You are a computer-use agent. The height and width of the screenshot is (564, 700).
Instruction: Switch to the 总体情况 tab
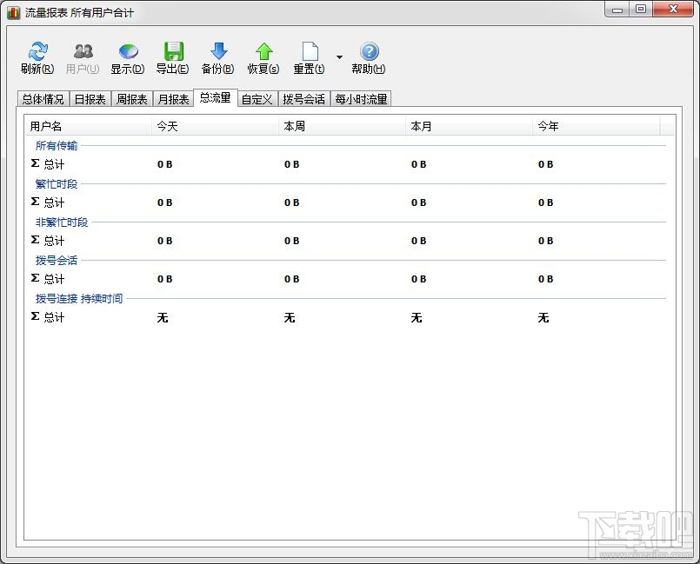[43, 98]
